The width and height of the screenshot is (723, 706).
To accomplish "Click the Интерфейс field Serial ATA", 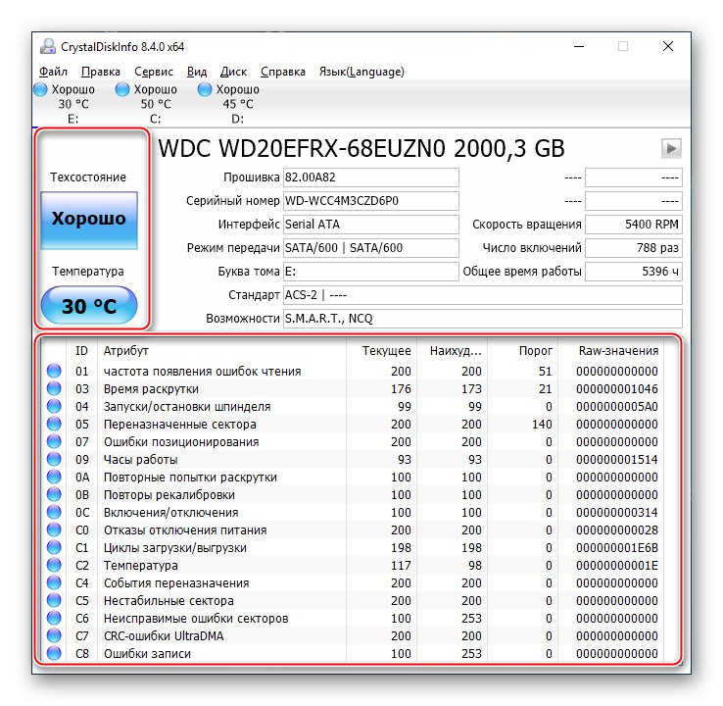I will pyautogui.click(x=370, y=225).
